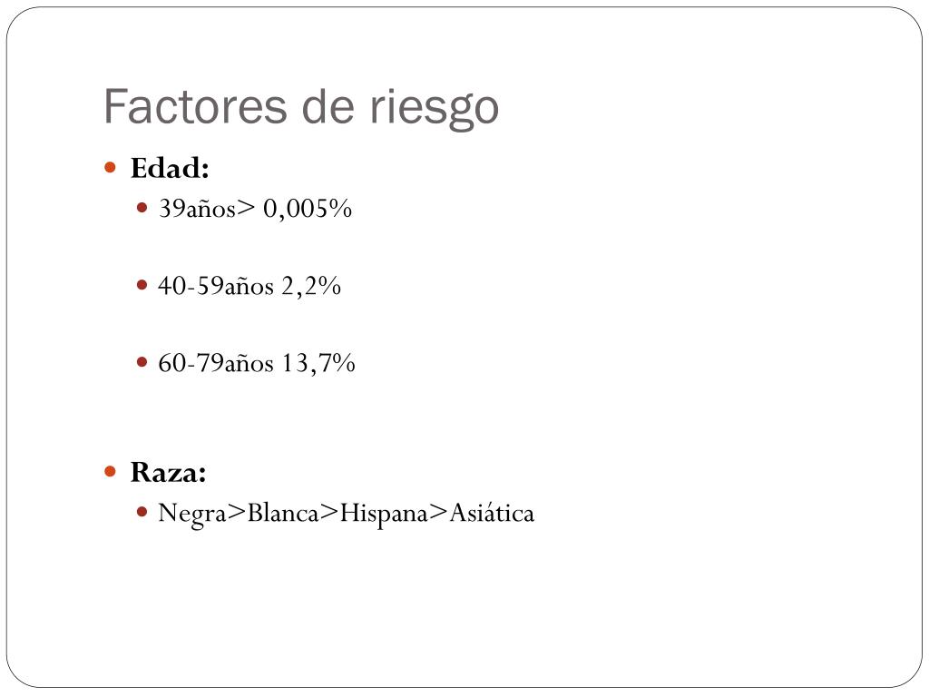The height and width of the screenshot is (697, 929).
Task: Click the '2,2%' percentage value
Action: (x=311, y=286)
